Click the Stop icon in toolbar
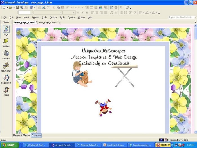197x148 pixels. (x=116, y=8)
